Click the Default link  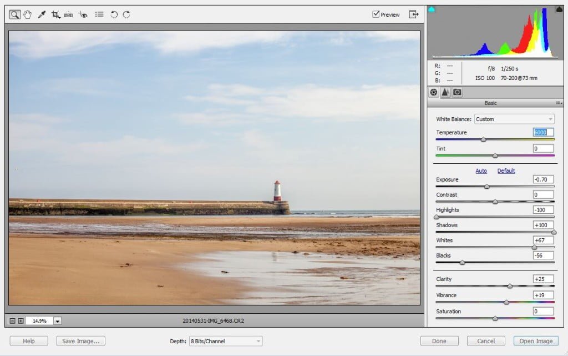coord(506,171)
